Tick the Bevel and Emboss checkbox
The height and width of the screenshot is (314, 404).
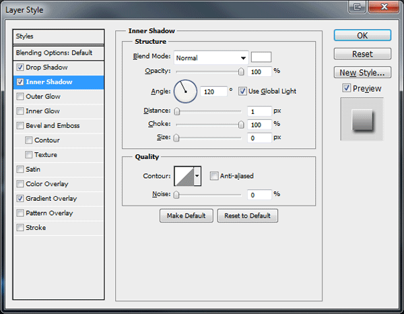coord(20,126)
